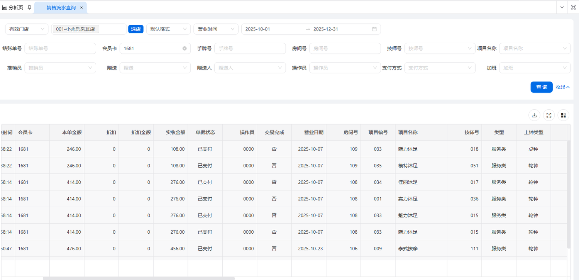579x280 pixels.
Task: Click the screen-capture icon at top right corner
Action: [574, 7]
